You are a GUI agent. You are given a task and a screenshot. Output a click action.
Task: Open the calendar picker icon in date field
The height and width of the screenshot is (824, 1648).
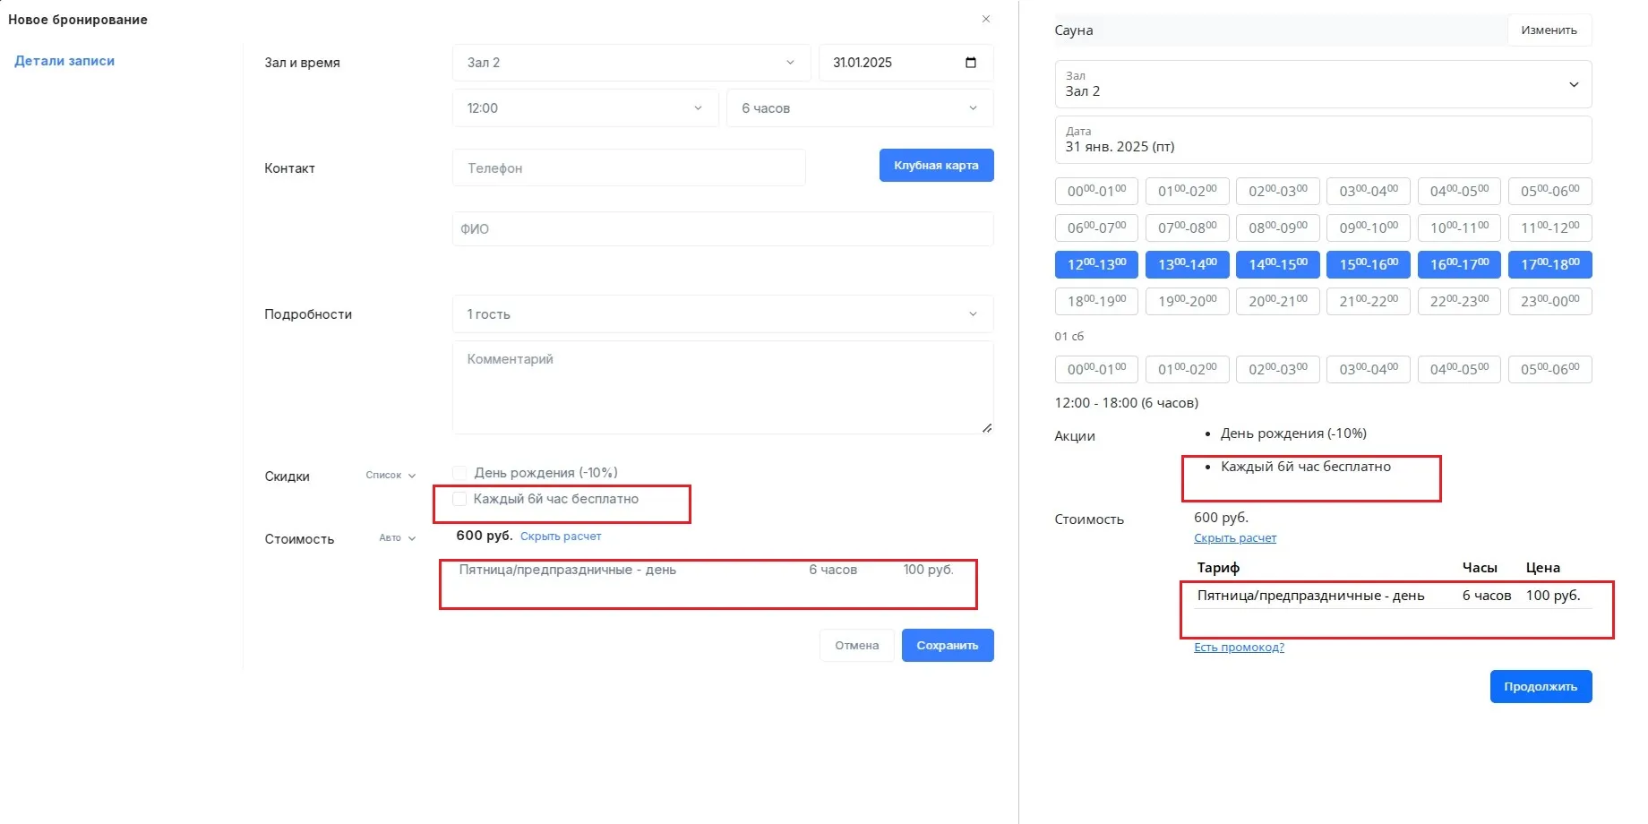click(x=970, y=63)
